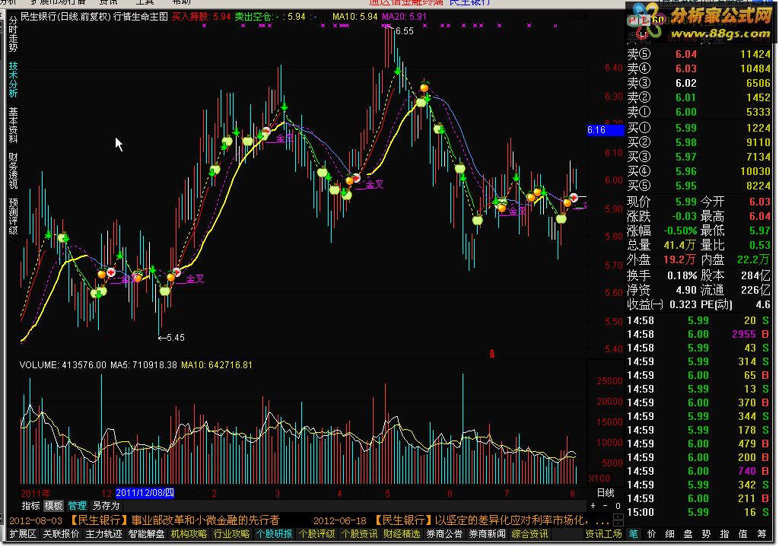This screenshot has width=779, height=547.
Task: Click the 卖⑤ 6.04 order book row
Action: point(698,54)
